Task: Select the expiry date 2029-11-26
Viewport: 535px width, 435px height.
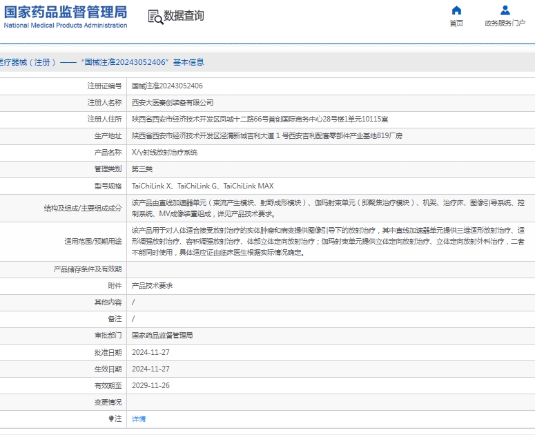Action: coord(150,385)
